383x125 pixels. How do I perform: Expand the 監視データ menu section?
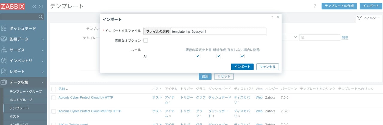42,39
